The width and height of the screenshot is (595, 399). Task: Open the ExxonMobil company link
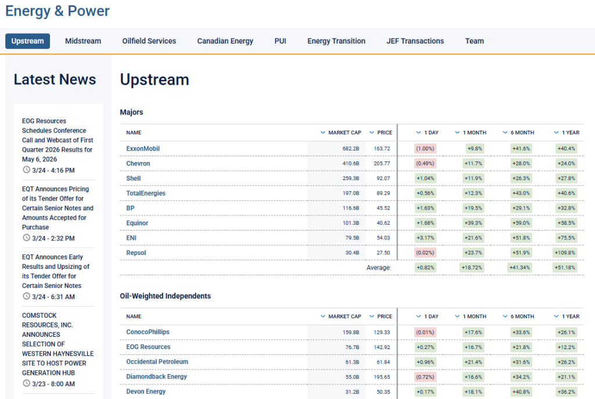click(143, 149)
